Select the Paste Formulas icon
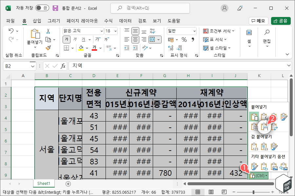Viewport: 295px width, 196px height. click(x=264, y=117)
